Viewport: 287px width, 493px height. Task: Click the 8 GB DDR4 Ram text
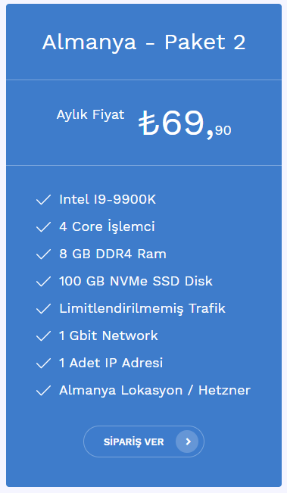point(113,254)
